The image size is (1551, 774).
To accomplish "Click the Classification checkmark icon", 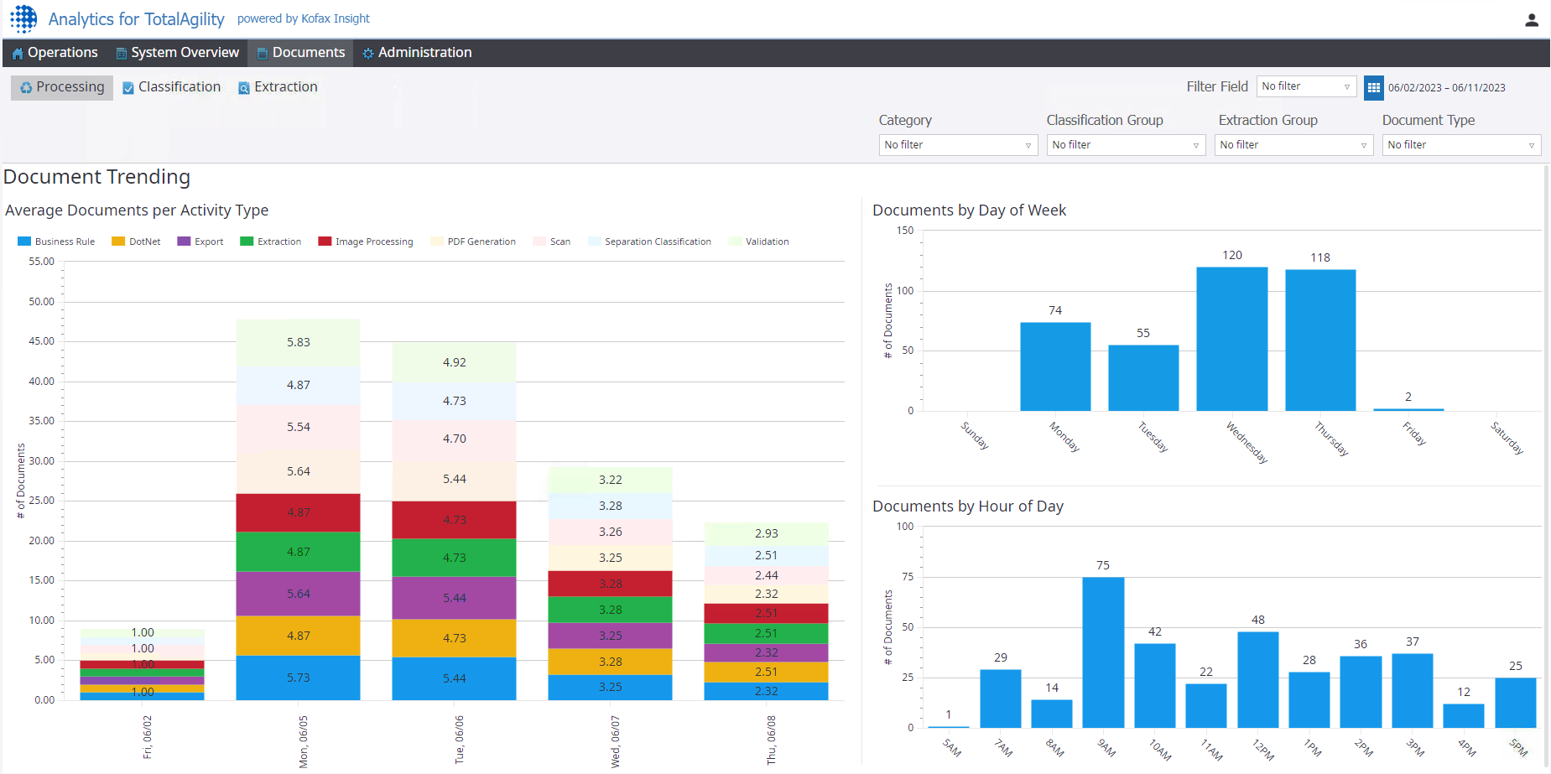I will click(128, 88).
